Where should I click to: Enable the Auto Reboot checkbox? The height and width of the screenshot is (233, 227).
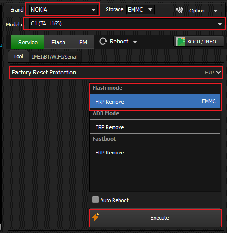pyautogui.click(x=95, y=200)
